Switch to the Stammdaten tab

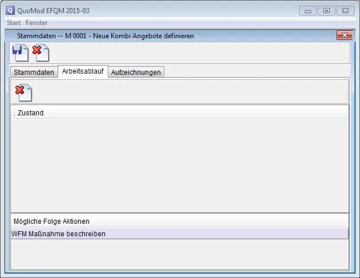34,72
